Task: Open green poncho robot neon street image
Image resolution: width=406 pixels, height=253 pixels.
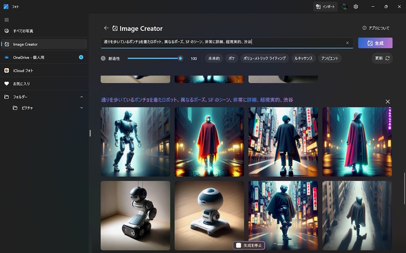Action: pyautogui.click(x=283, y=215)
